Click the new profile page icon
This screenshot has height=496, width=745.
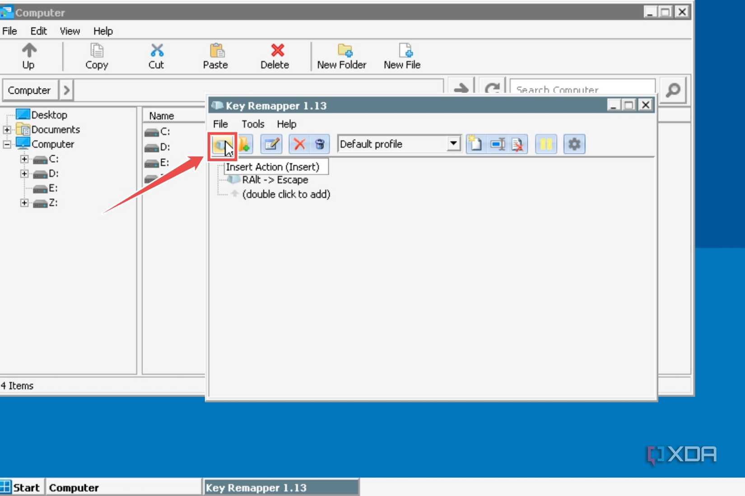pyautogui.click(x=475, y=144)
